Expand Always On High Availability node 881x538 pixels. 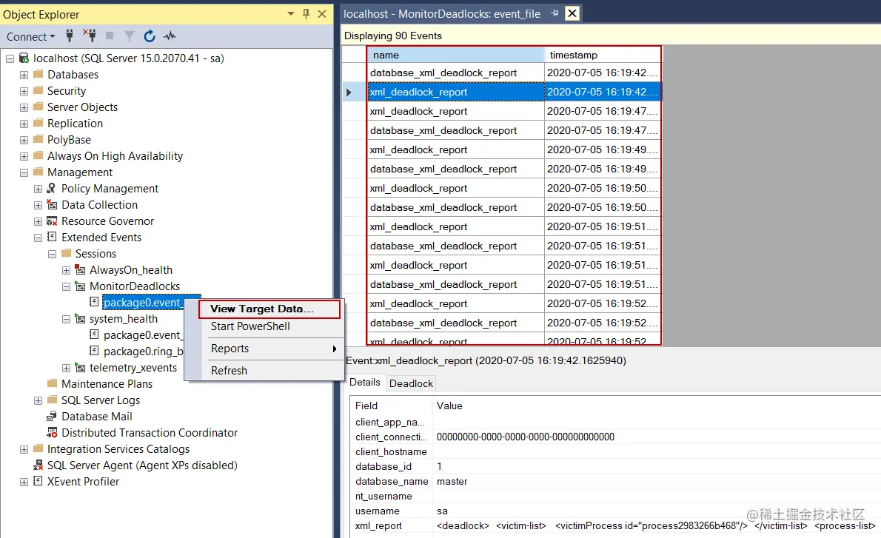(24, 156)
